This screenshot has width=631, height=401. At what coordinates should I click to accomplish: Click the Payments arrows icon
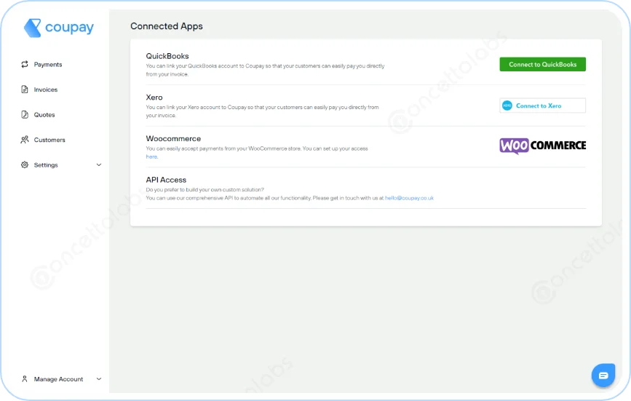pos(25,64)
